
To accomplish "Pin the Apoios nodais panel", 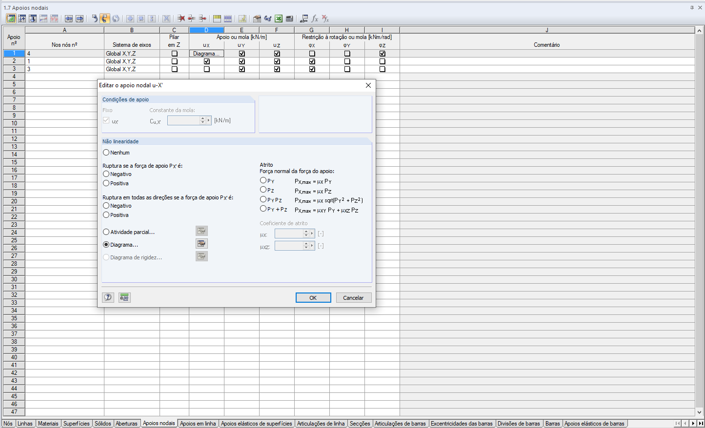I will (692, 7).
